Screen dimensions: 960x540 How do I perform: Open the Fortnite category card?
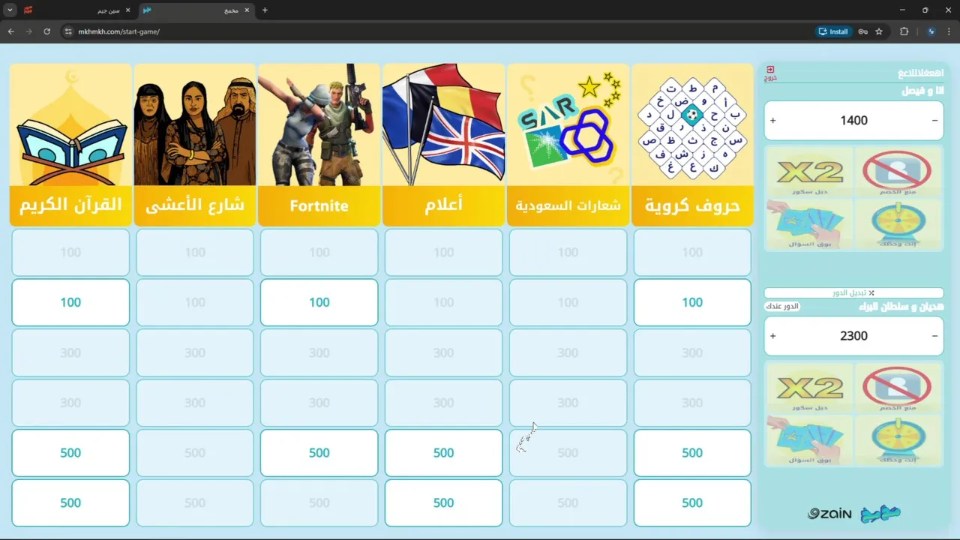(x=319, y=144)
